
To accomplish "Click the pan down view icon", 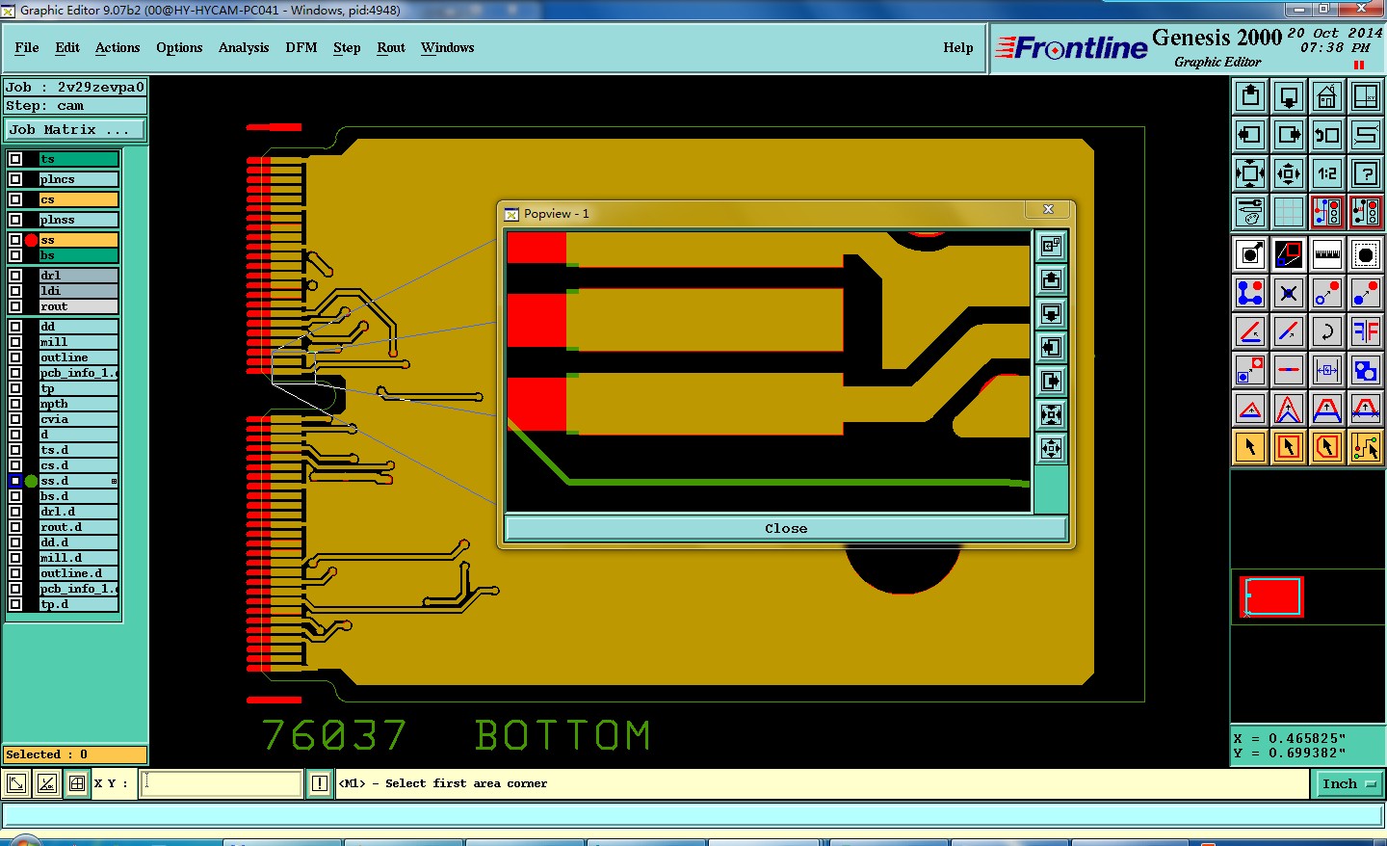I will point(1289,96).
